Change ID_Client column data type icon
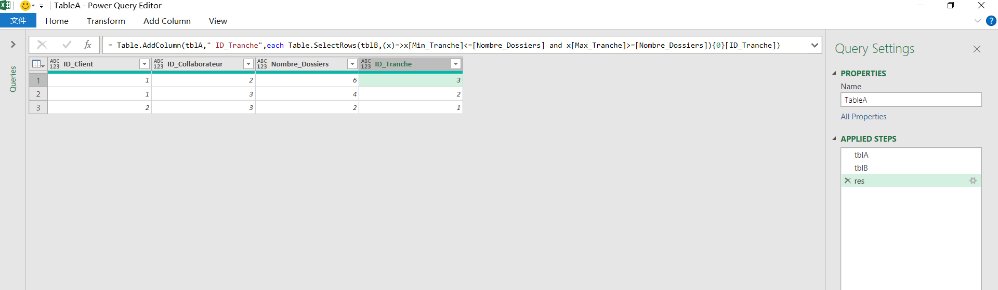Image resolution: width=998 pixels, height=290 pixels. pos(55,64)
